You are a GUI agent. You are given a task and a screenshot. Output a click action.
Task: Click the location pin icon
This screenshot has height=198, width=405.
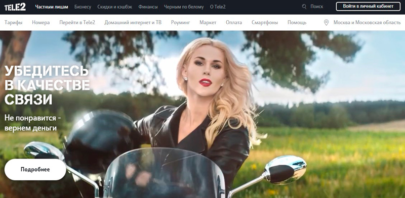326,23
